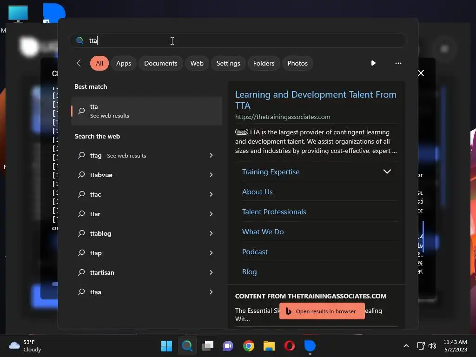Switch to the Apps filter
476x357 pixels.
(x=124, y=63)
